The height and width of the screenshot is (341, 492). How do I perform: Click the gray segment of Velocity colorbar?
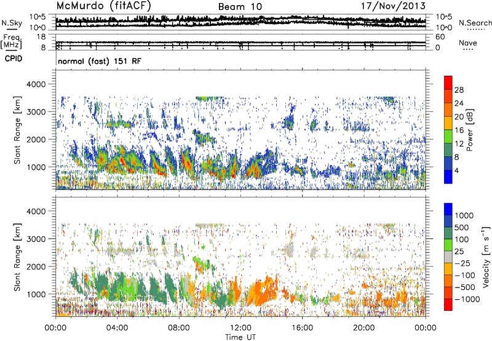pyautogui.click(x=448, y=257)
